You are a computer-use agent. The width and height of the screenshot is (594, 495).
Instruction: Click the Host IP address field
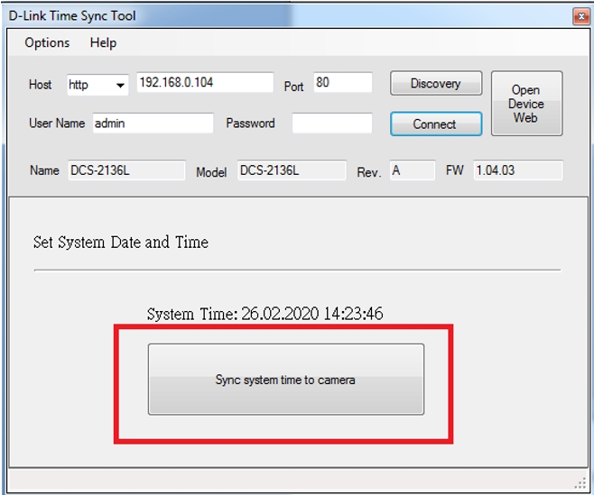click(204, 83)
